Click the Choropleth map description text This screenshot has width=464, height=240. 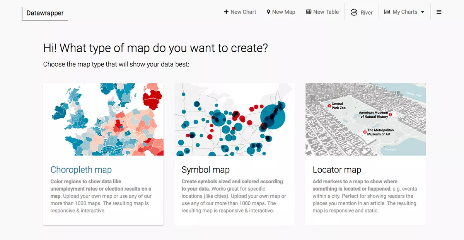[x=101, y=196]
